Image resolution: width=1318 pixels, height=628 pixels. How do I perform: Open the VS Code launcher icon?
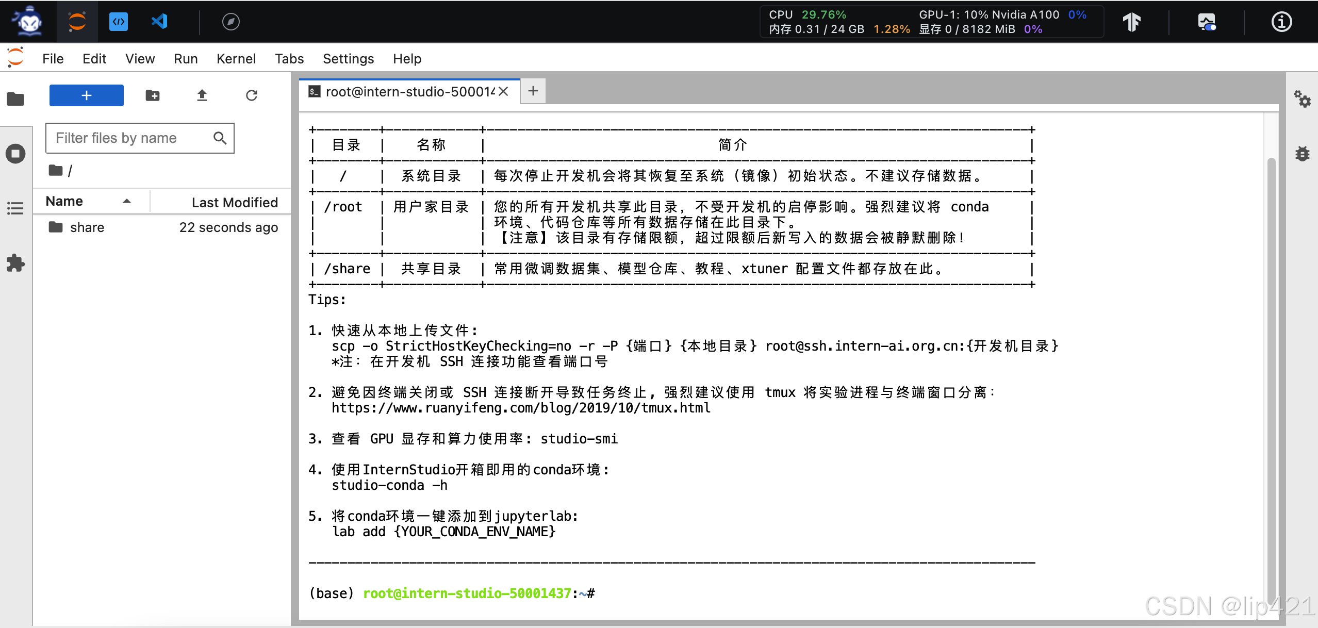(159, 22)
